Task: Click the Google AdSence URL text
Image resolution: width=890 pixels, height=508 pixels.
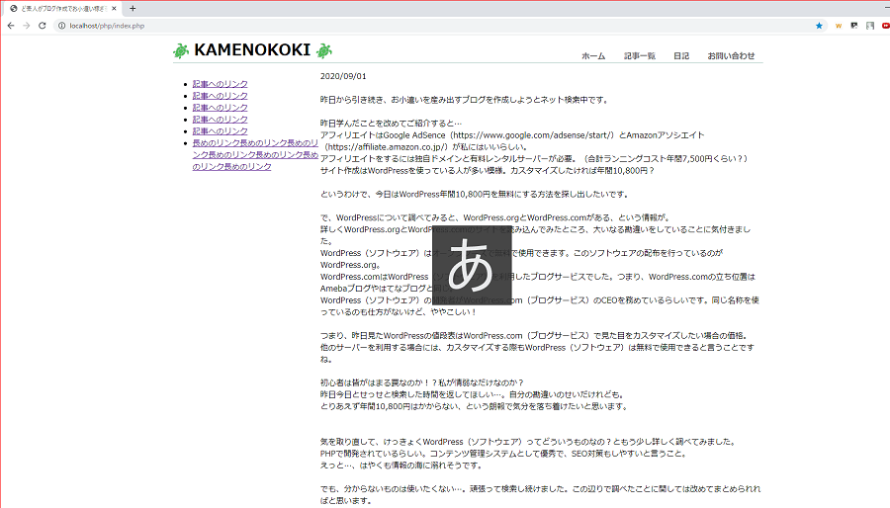Action: point(534,135)
